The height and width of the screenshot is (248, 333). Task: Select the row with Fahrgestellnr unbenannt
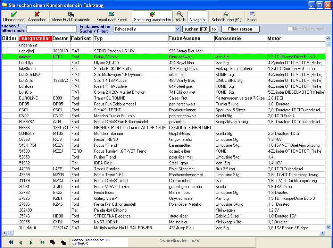164,45
